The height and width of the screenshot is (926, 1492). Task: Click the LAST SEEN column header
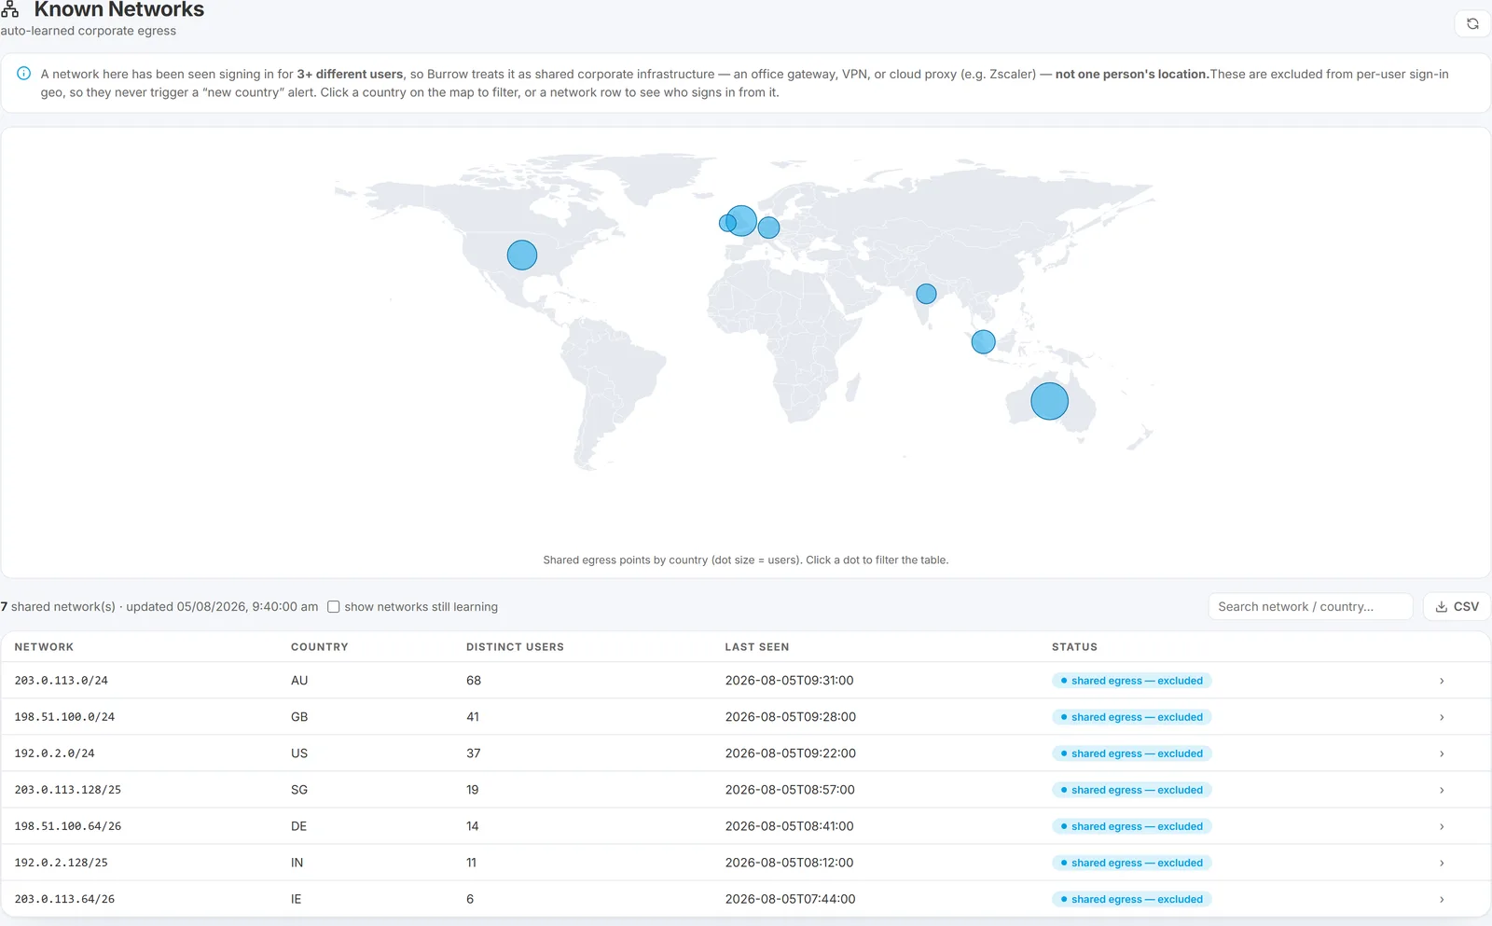click(x=757, y=647)
